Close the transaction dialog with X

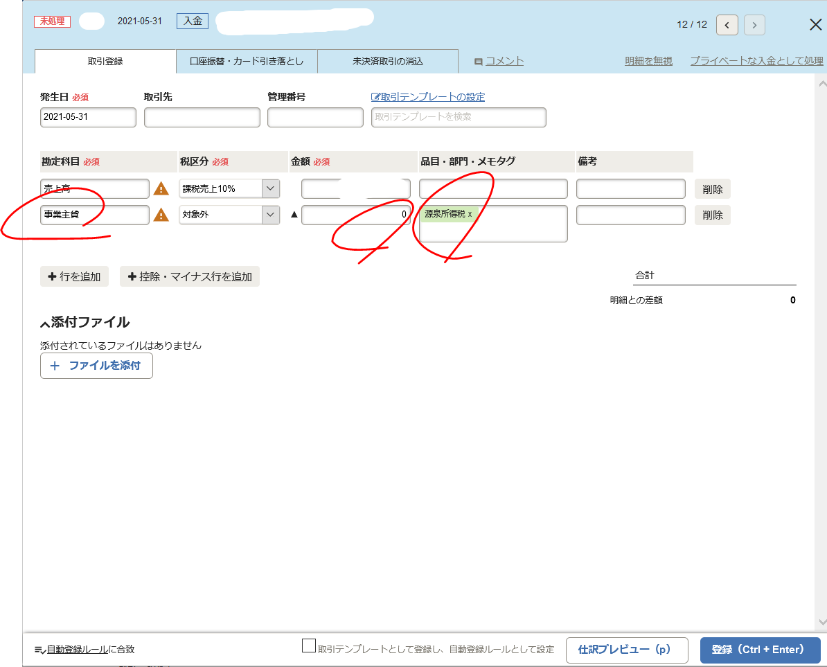(x=815, y=25)
